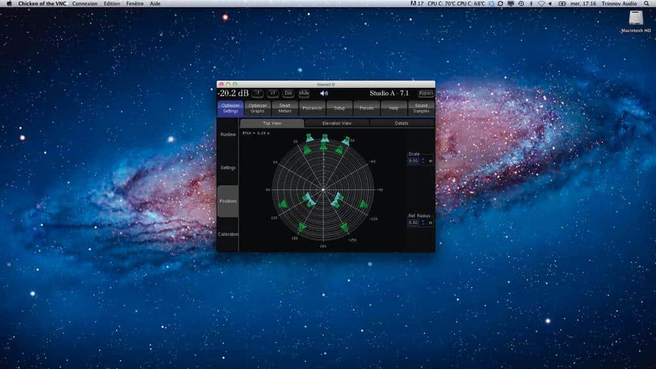This screenshot has height=369, width=656.
Task: Toggle Bypass for the Optimizer
Action: (x=425, y=93)
